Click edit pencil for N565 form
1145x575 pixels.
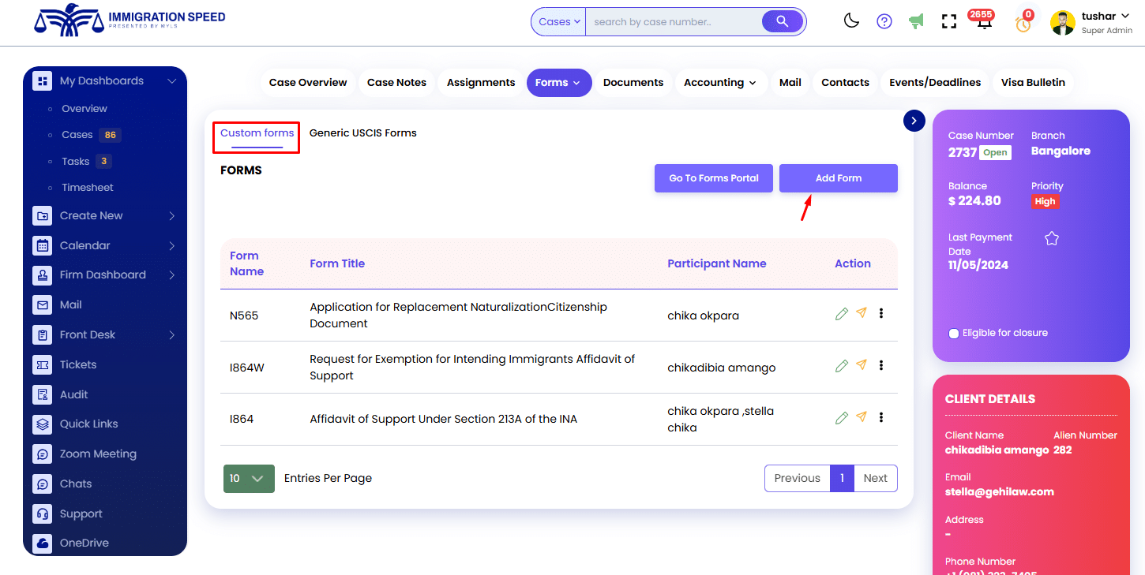click(842, 314)
